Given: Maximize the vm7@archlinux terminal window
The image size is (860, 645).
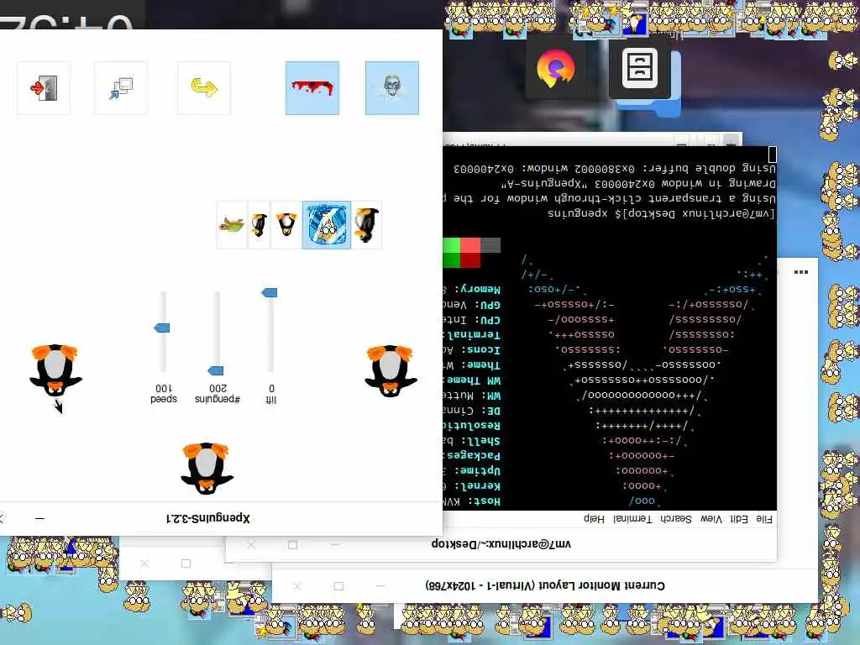Looking at the screenshot, I should click(x=293, y=545).
